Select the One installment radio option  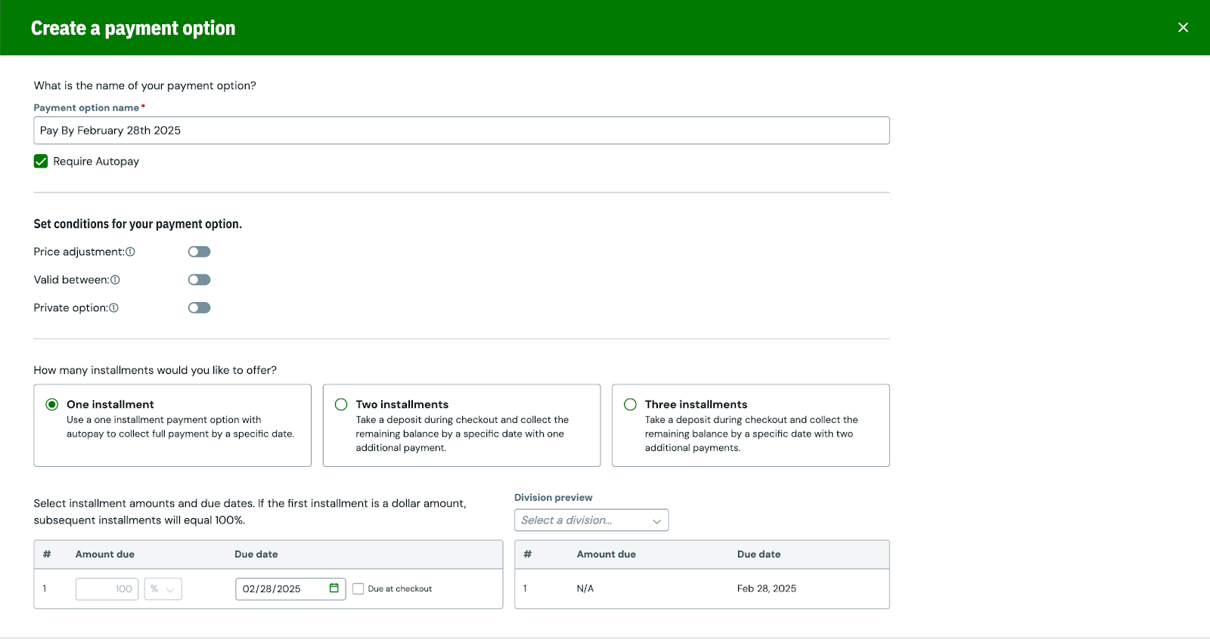[52, 405]
